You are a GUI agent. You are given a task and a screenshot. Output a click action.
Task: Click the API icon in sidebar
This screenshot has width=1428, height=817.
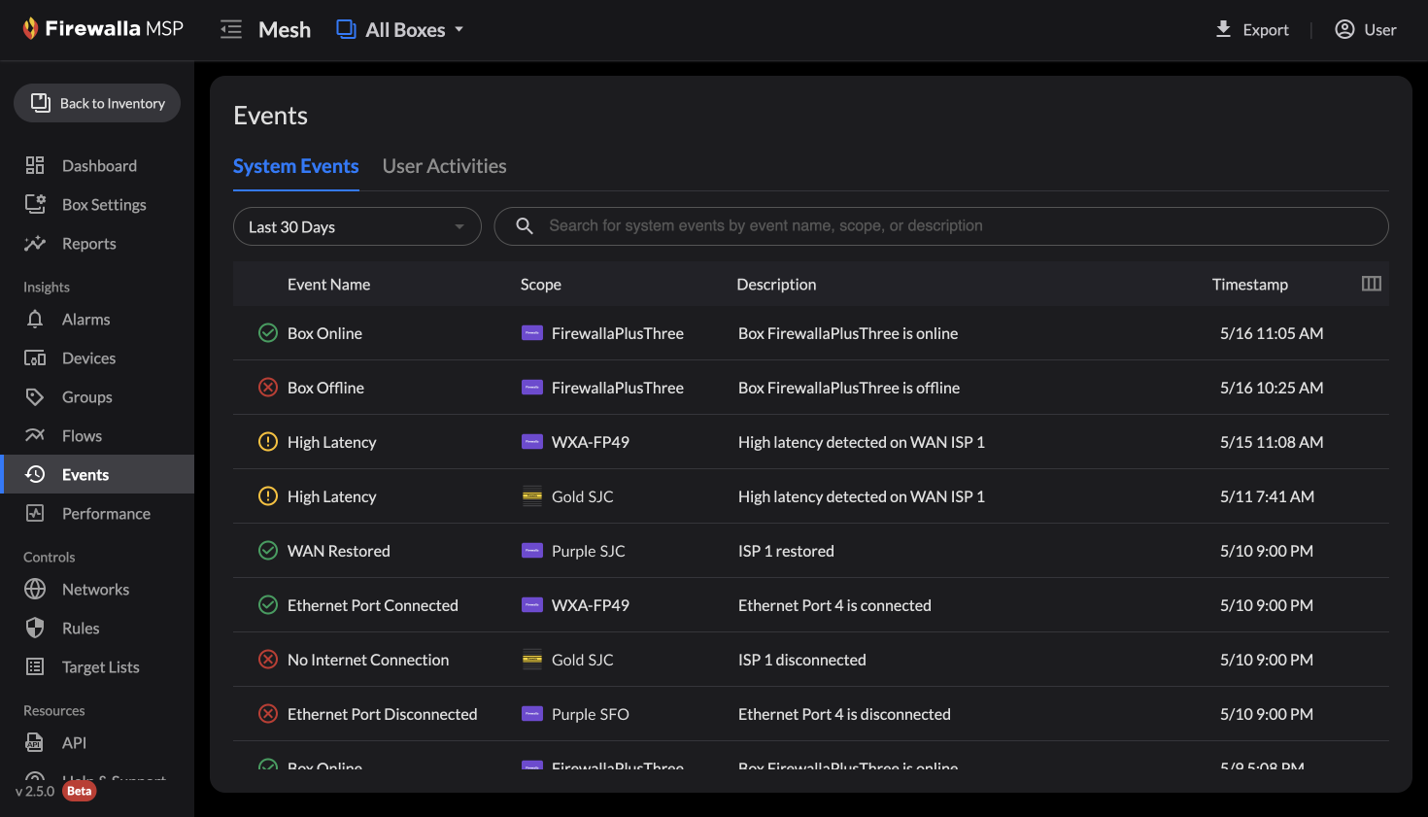point(35,742)
